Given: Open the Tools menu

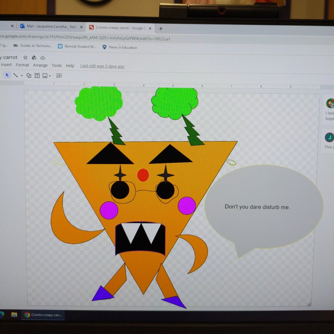Looking at the screenshot, I should [x=57, y=65].
